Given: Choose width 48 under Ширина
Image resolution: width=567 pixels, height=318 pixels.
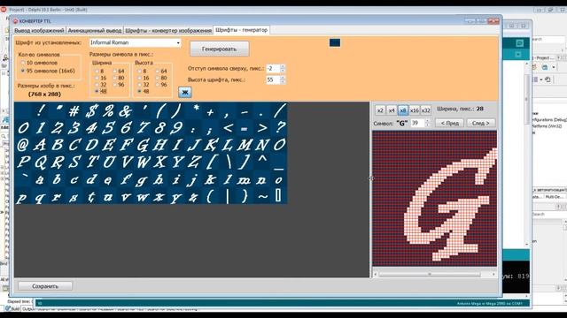Looking at the screenshot, I should pos(101,92).
